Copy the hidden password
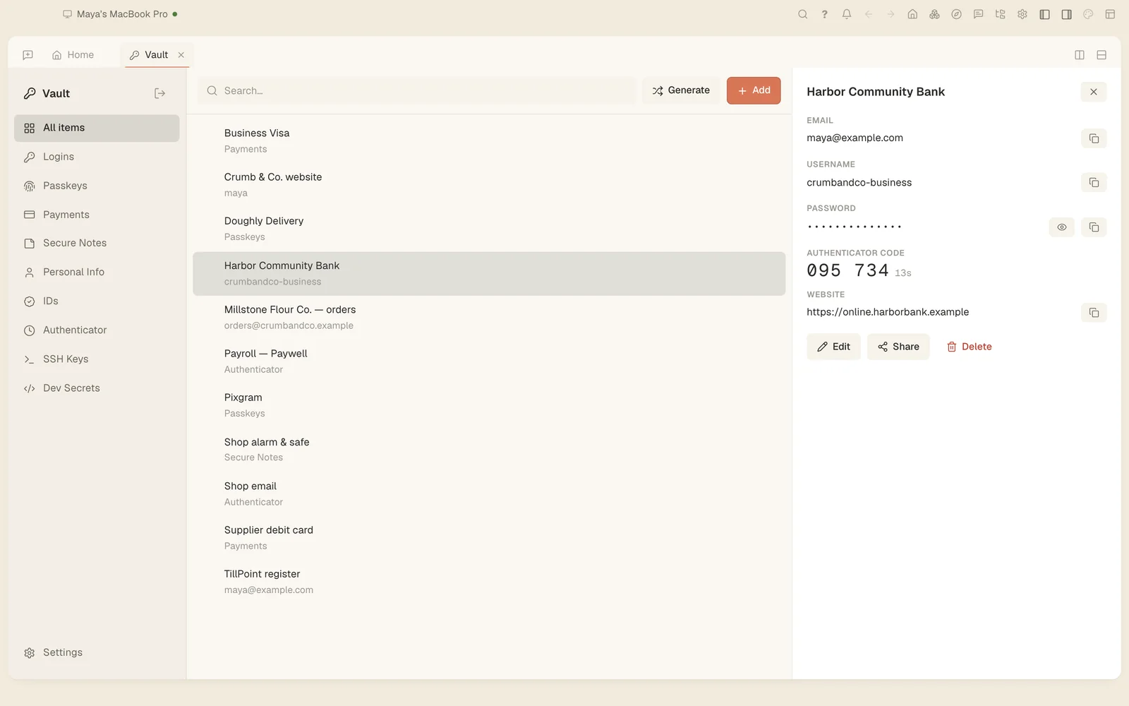Viewport: 1129px width, 706px height. click(1094, 227)
